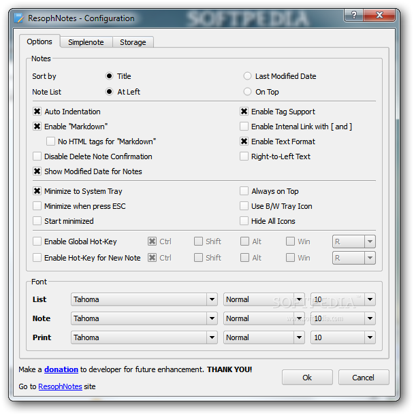The width and height of the screenshot is (414, 415).
Task: Toggle Win for New Note Hot-Key row
Action: click(290, 258)
